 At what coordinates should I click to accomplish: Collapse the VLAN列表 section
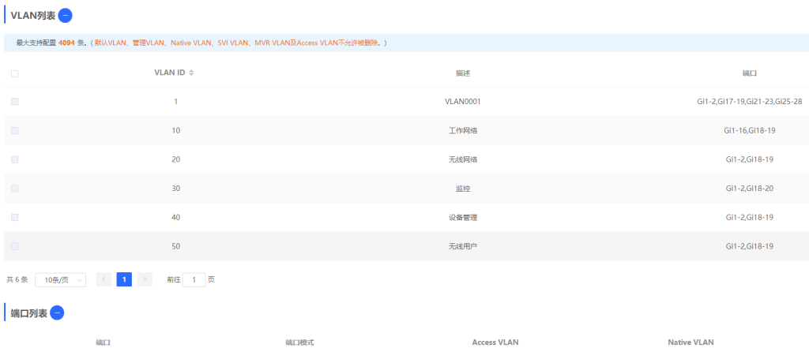pos(66,15)
